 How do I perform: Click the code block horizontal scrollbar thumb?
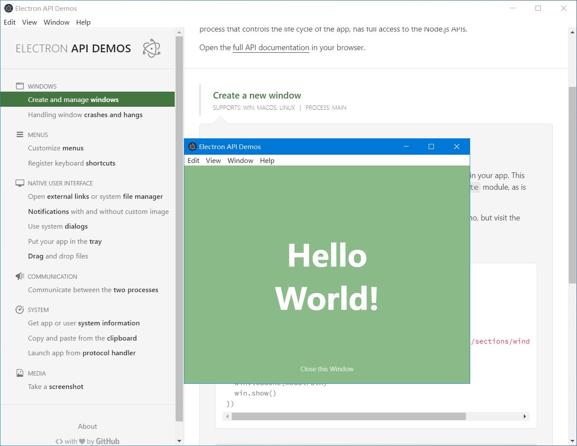349,416
